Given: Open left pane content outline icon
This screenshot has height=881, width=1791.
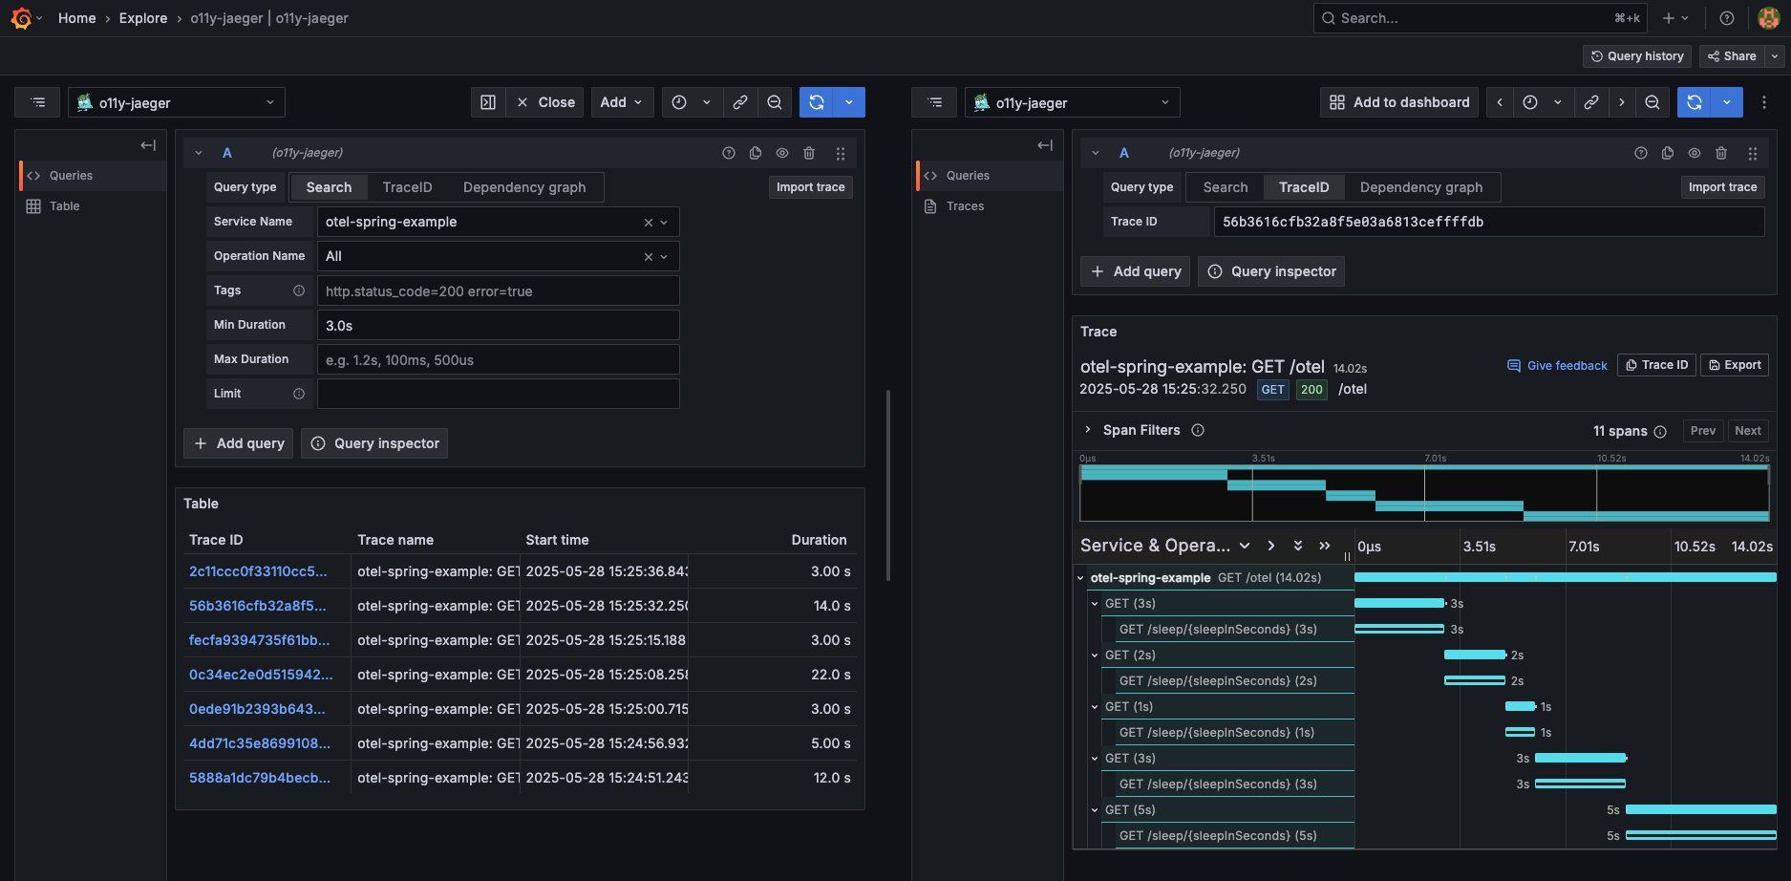Looking at the screenshot, I should [x=38, y=102].
